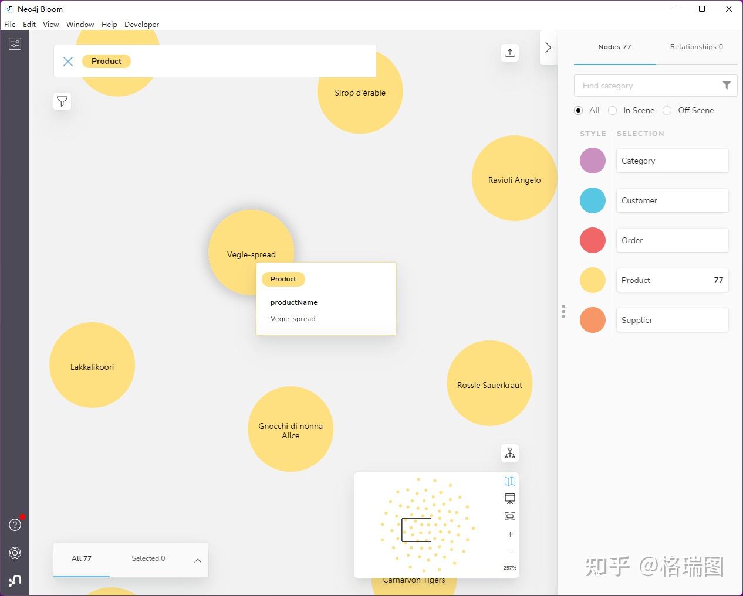743x596 pixels.
Task: Open the Developer menu
Action: [141, 24]
